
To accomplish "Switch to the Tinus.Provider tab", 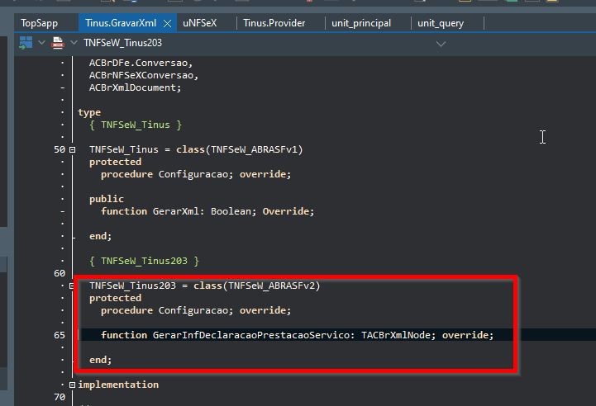I will click(274, 24).
